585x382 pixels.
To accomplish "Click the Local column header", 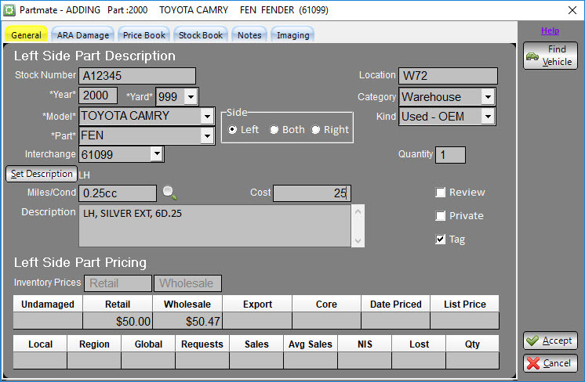I will (x=40, y=344).
